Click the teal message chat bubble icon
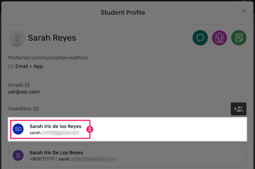This screenshot has width=255, height=169. 200,38
